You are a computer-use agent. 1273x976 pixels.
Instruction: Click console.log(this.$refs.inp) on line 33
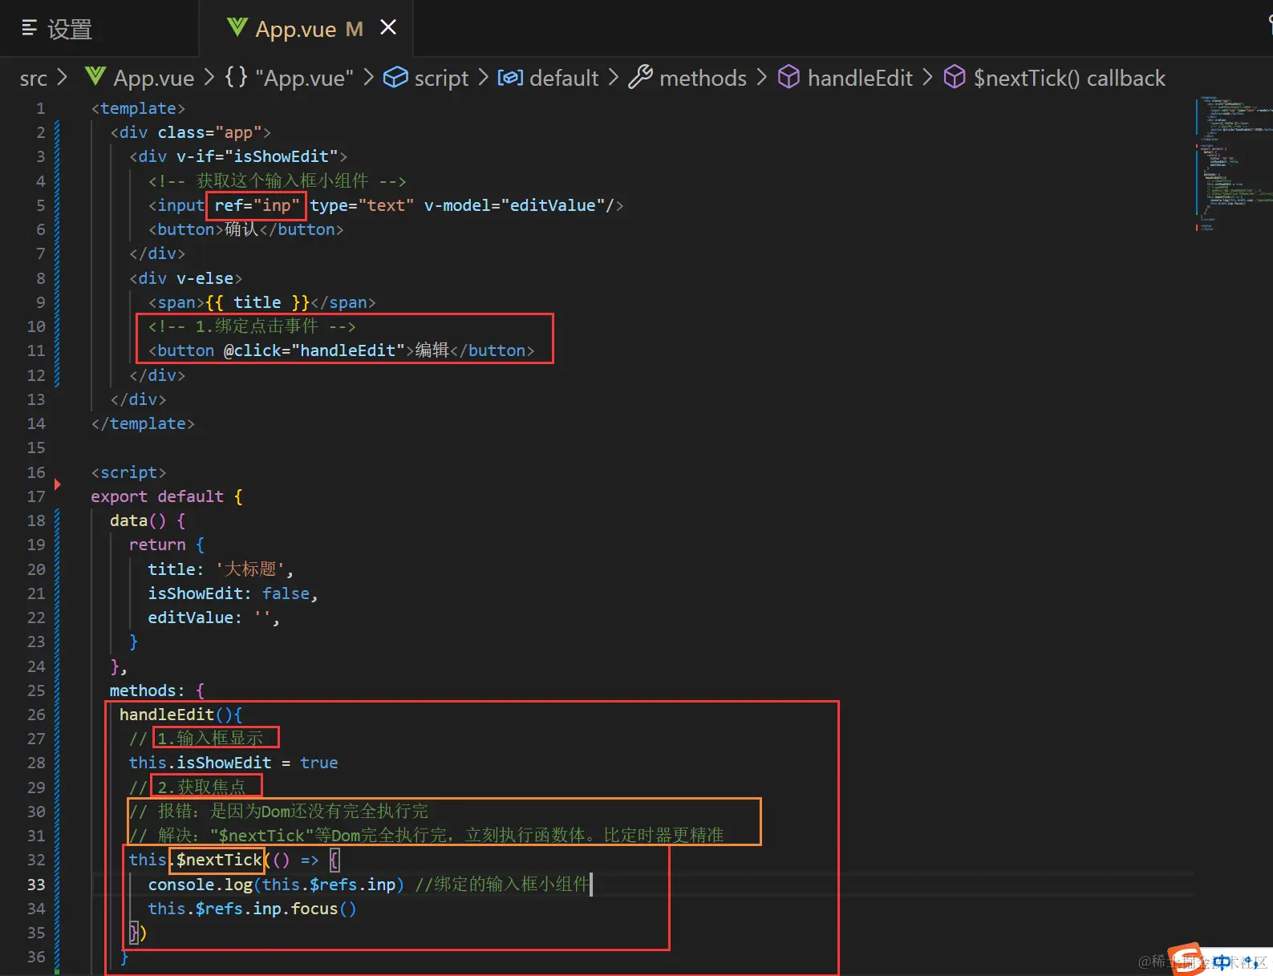click(x=276, y=885)
